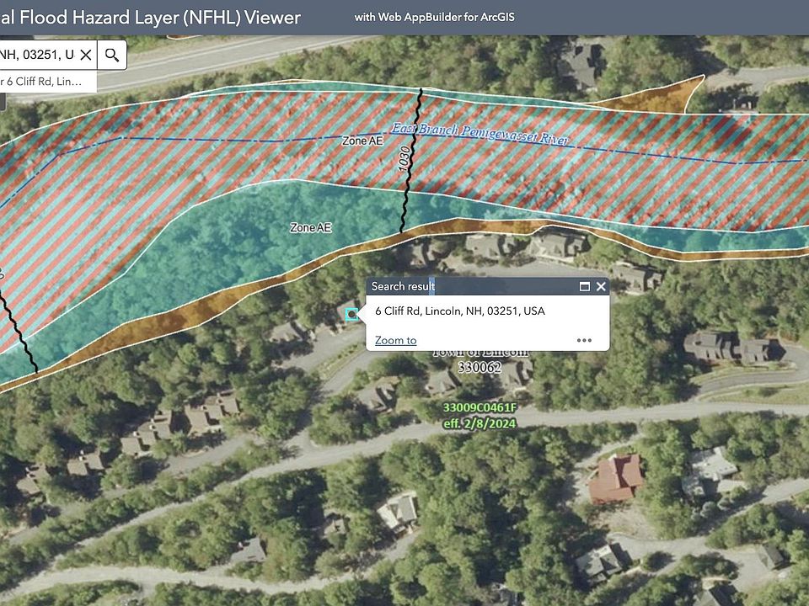Viewport: 809px width, 606px height.
Task: Open the popup's three-dot actions menu
Action: coord(584,340)
